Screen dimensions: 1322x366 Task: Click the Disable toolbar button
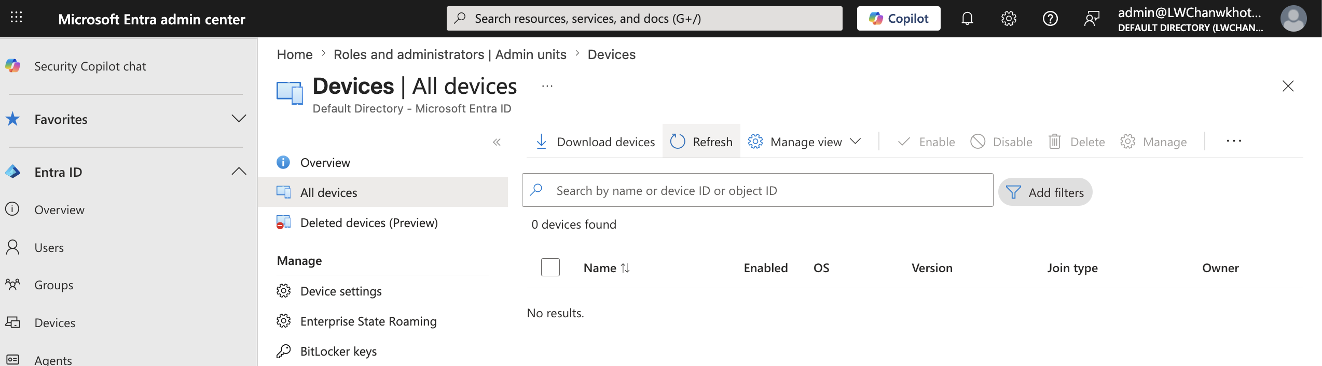tap(1001, 142)
